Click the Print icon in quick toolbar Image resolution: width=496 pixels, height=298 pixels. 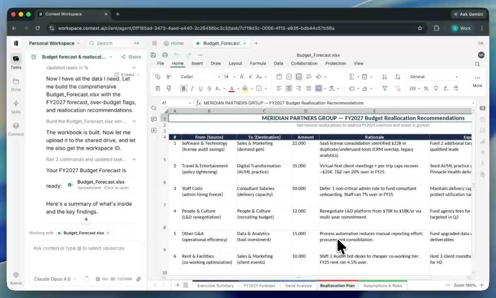165,55
